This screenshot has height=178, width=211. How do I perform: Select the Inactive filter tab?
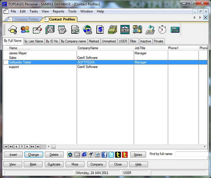(145, 41)
